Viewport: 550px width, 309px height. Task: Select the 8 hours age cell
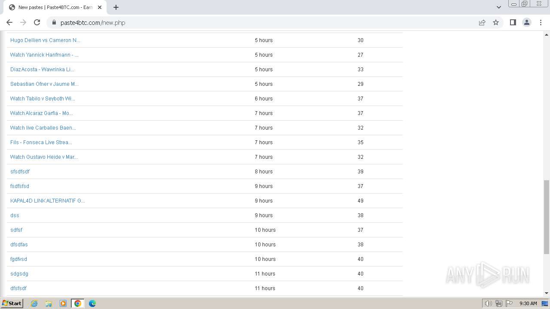pyautogui.click(x=264, y=172)
